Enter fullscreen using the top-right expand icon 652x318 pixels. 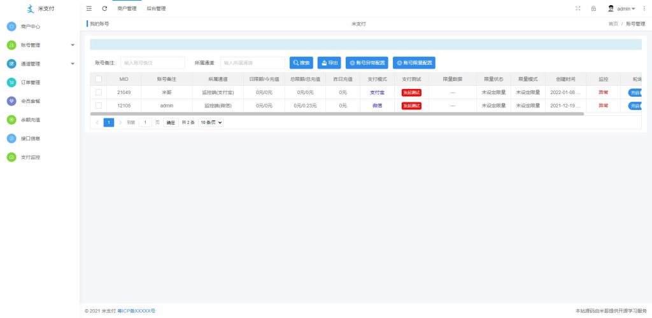[x=578, y=9]
